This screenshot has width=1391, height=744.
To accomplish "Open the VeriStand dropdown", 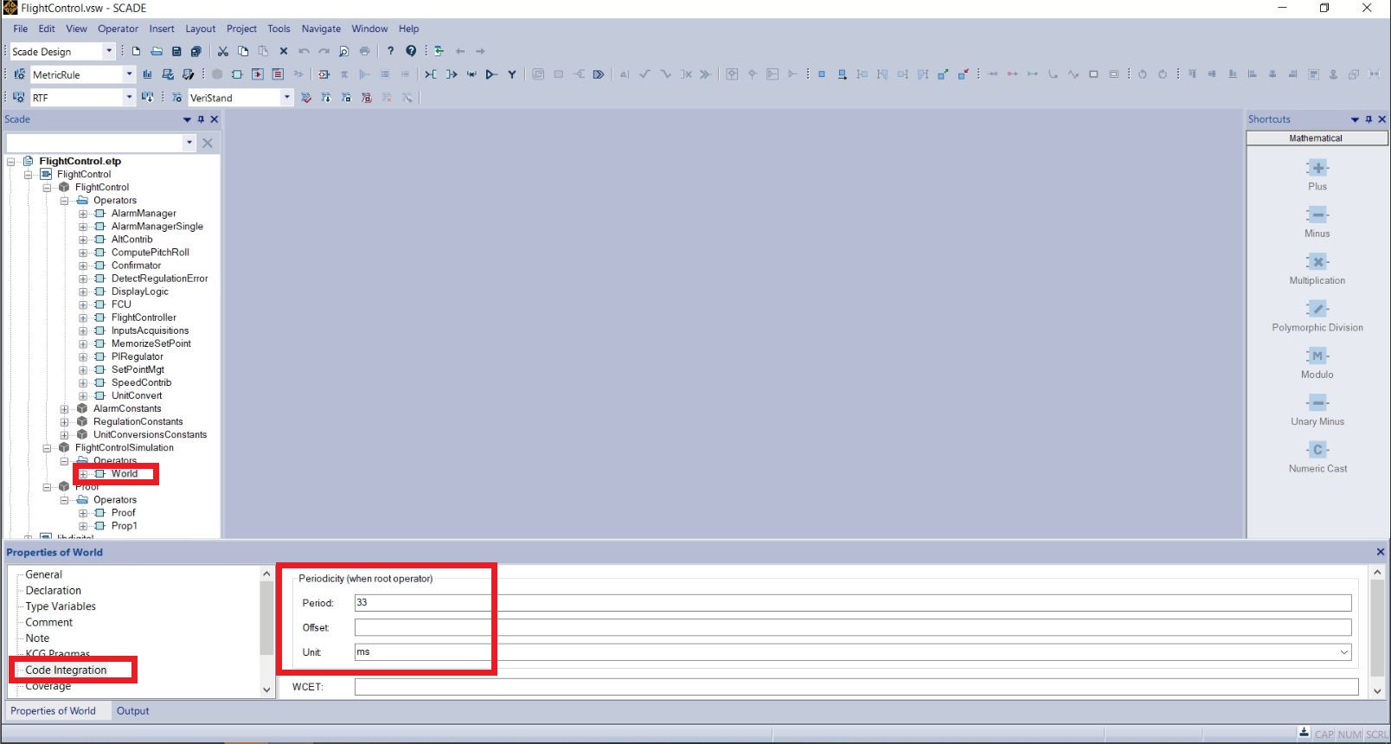I will pyautogui.click(x=287, y=98).
